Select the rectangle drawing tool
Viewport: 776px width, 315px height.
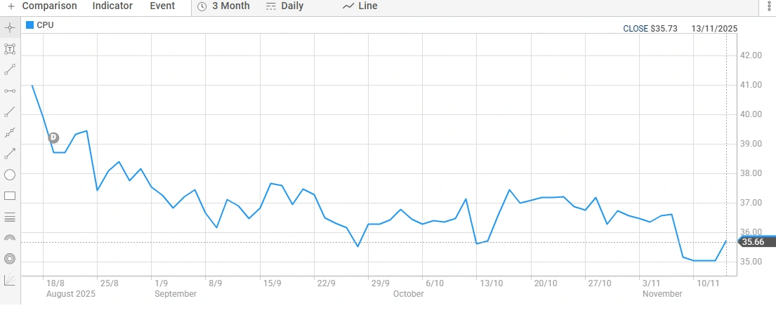point(10,196)
